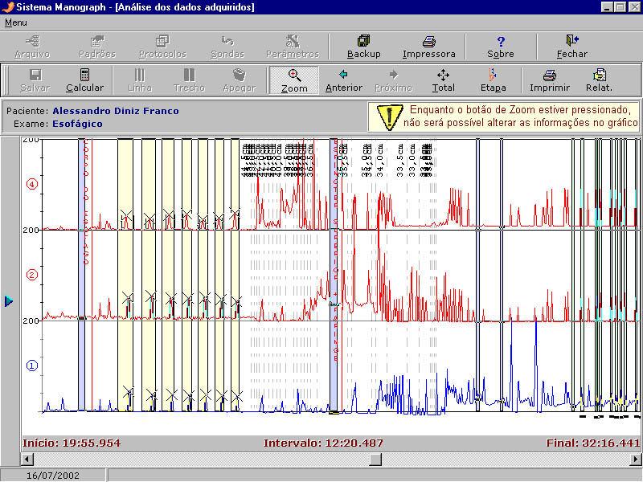Click the Backup toolbar icon
The width and height of the screenshot is (643, 482).
pyautogui.click(x=363, y=46)
